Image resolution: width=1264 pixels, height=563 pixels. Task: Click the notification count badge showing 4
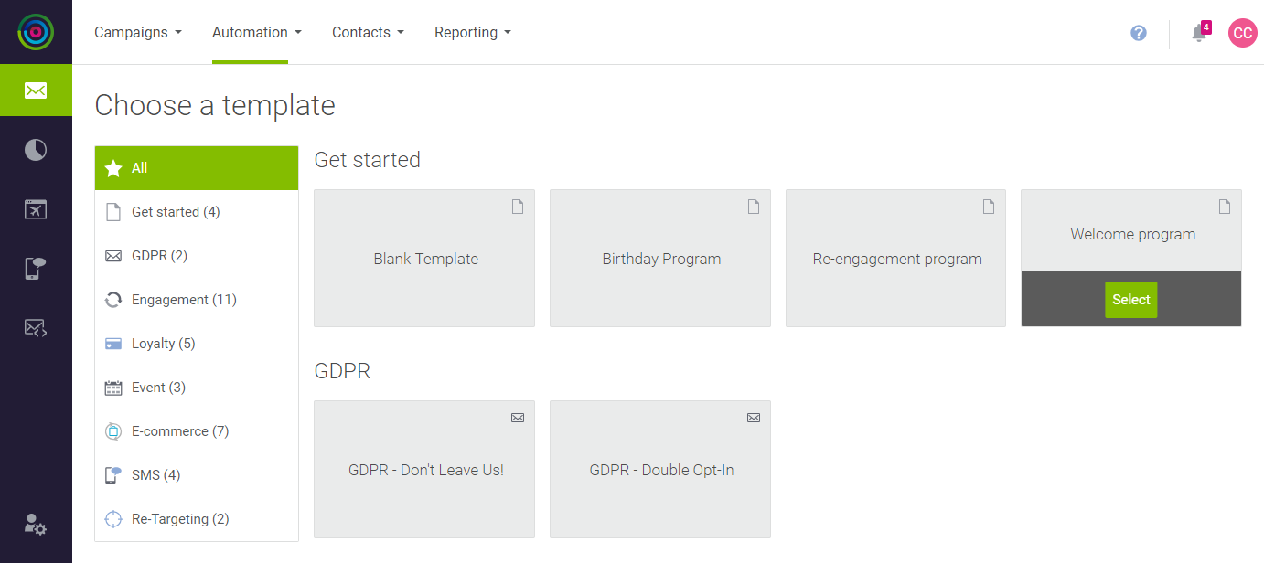1206,27
